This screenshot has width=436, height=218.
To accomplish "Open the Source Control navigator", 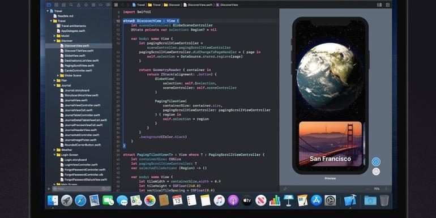I will click(57, 5).
